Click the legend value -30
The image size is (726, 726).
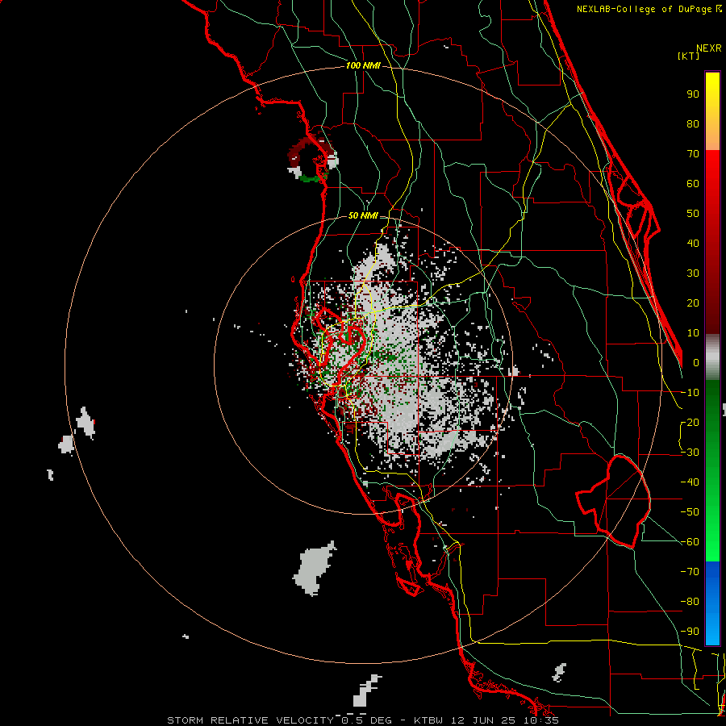(x=690, y=453)
